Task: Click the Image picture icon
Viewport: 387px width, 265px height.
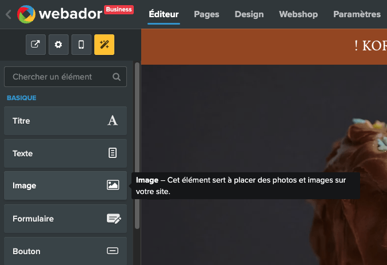Action: (113, 185)
